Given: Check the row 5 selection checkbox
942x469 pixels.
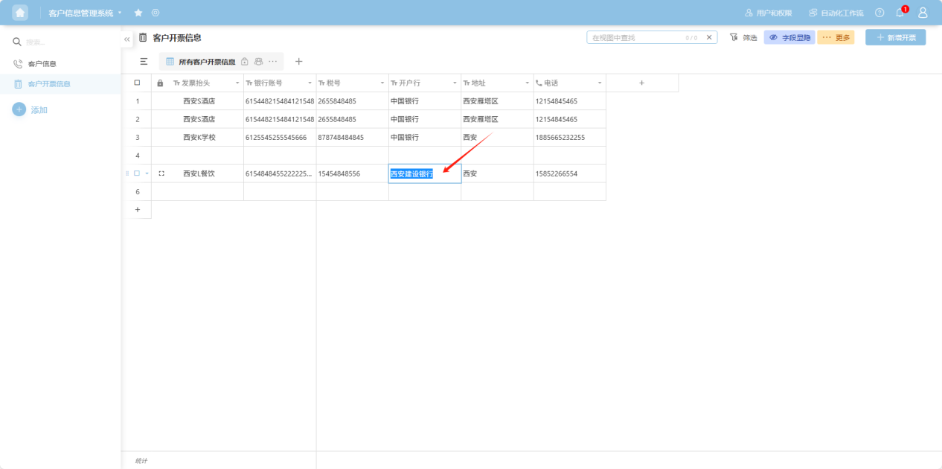Looking at the screenshot, I should [x=137, y=173].
